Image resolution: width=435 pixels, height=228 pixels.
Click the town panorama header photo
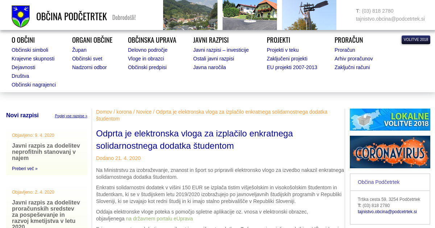190,15
